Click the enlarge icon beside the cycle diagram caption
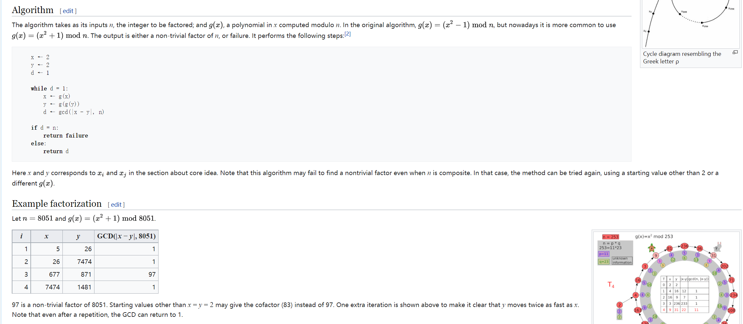Image resolution: width=743 pixels, height=324 pixels. pos(735,52)
